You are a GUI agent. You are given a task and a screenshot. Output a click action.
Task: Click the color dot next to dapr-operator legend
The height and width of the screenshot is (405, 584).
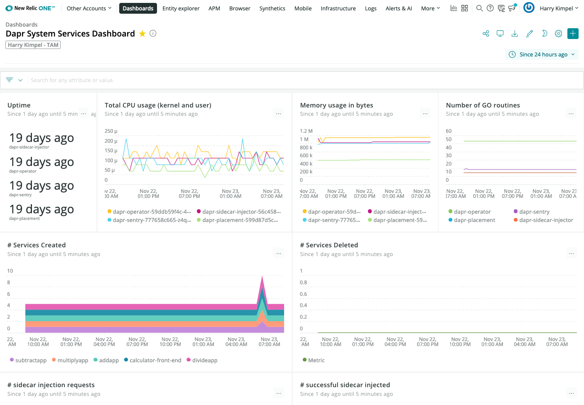(451, 211)
